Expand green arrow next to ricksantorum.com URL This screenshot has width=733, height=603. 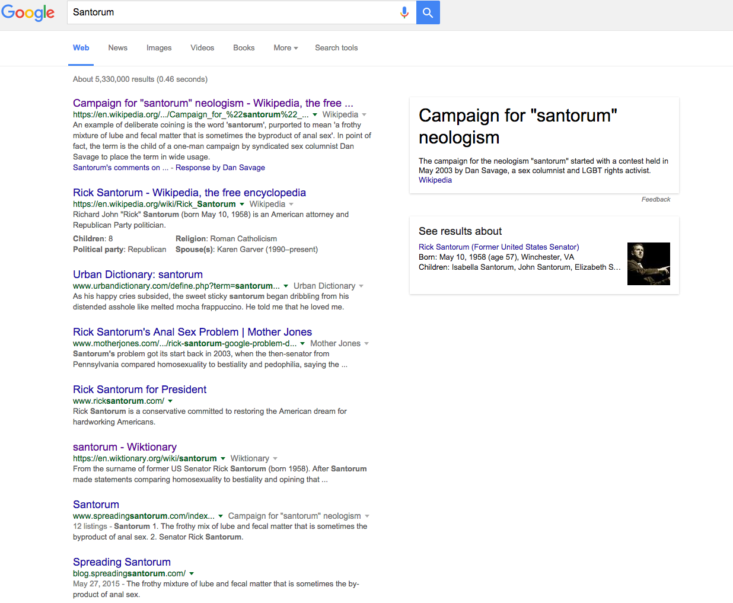(170, 401)
